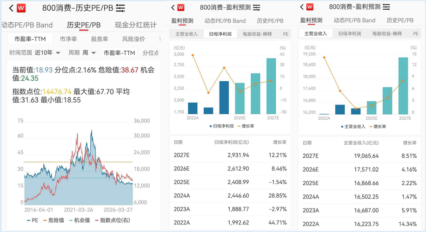Open filter settings icon in middle panel title
The width and height of the screenshot is (426, 232).
coord(256,7)
